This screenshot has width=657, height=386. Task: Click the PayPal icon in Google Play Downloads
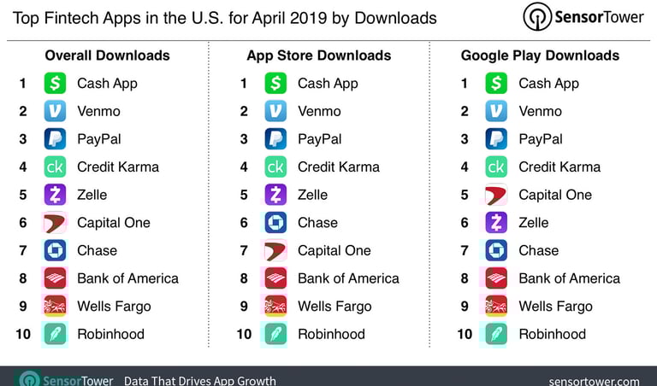tap(496, 139)
